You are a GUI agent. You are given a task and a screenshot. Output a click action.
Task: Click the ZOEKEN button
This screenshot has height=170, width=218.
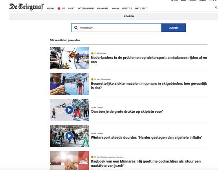174,27
